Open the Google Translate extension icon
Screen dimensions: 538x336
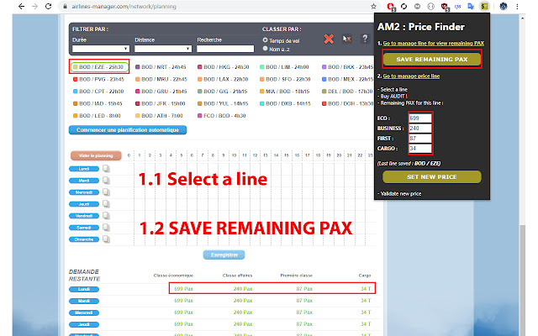pos(471,6)
